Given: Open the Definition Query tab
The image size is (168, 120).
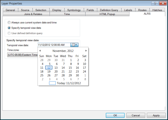Looking at the screenshot, I should [109, 10].
